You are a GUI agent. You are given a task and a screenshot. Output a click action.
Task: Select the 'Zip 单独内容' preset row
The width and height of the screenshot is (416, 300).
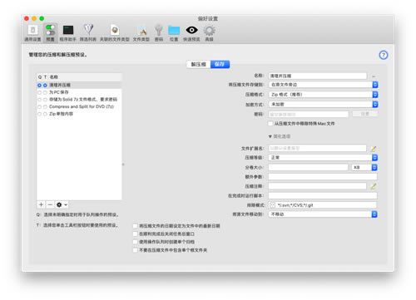tap(79, 114)
